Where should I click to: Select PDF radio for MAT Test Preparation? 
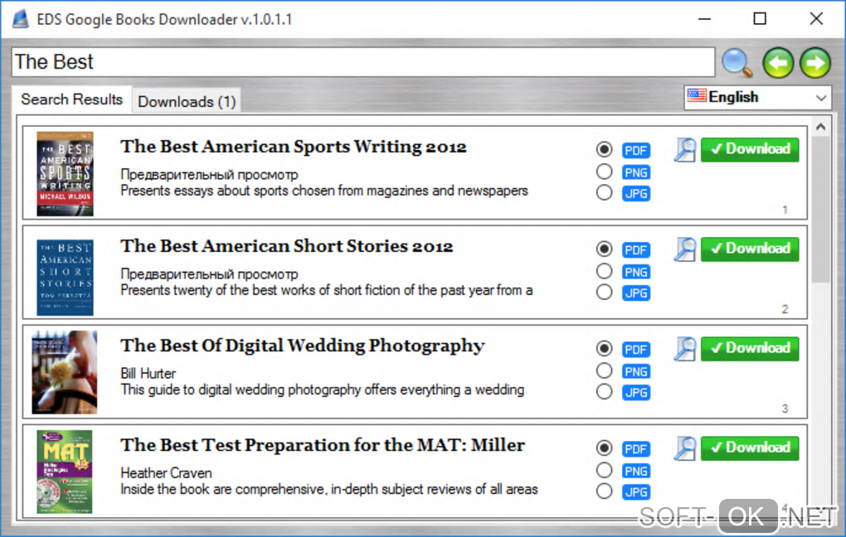tap(605, 448)
